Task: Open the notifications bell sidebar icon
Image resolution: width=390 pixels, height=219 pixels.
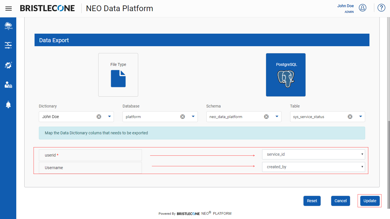Action: pyautogui.click(x=8, y=104)
